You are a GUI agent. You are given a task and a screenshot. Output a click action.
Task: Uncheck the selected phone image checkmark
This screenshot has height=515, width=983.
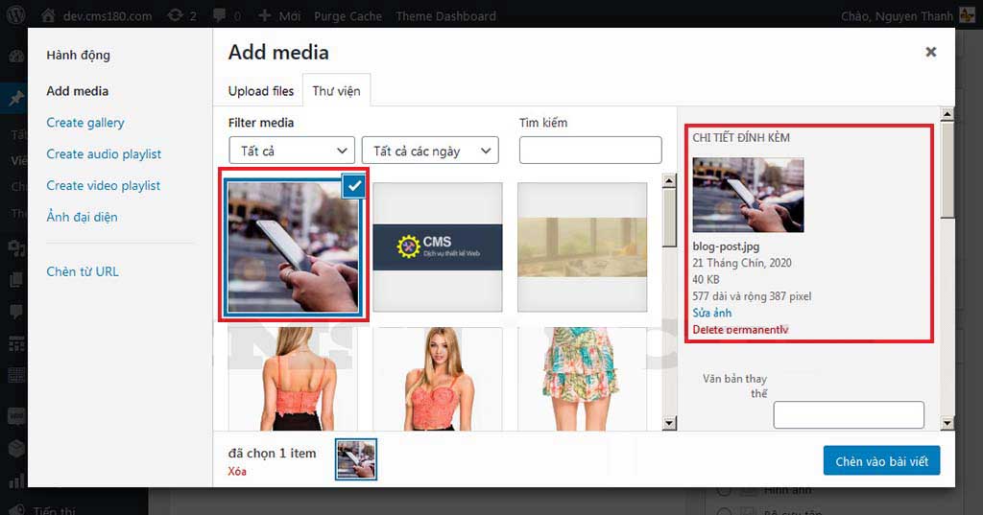click(354, 186)
